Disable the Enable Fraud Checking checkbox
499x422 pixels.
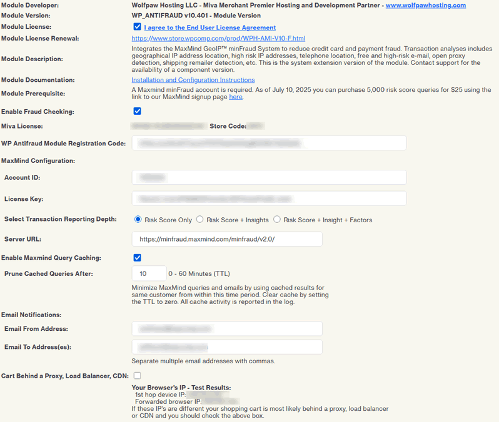pyautogui.click(x=138, y=112)
